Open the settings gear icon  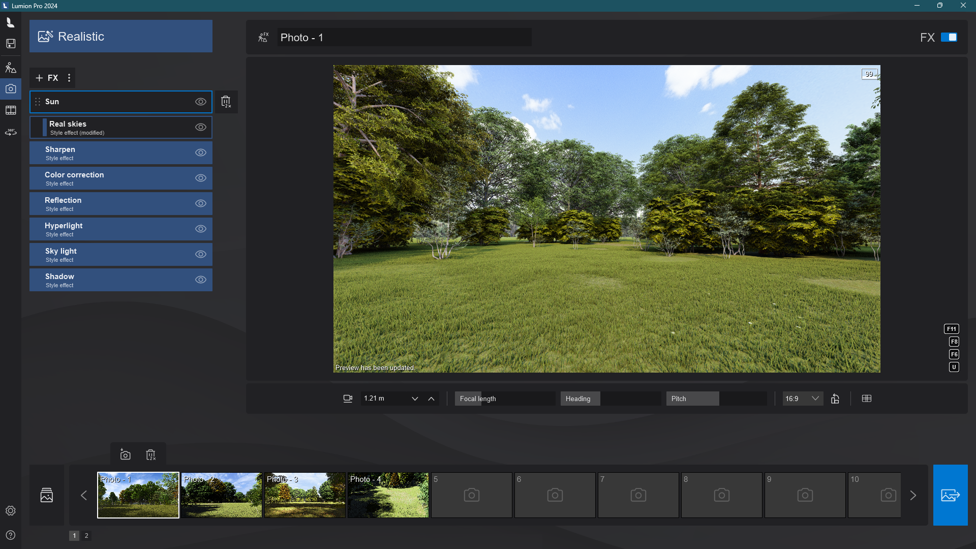pyautogui.click(x=11, y=510)
